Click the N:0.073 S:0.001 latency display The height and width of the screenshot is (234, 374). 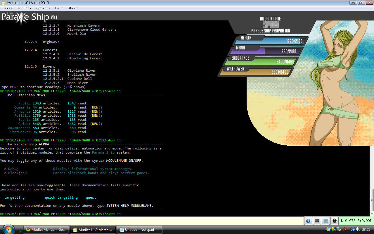(x=356, y=221)
